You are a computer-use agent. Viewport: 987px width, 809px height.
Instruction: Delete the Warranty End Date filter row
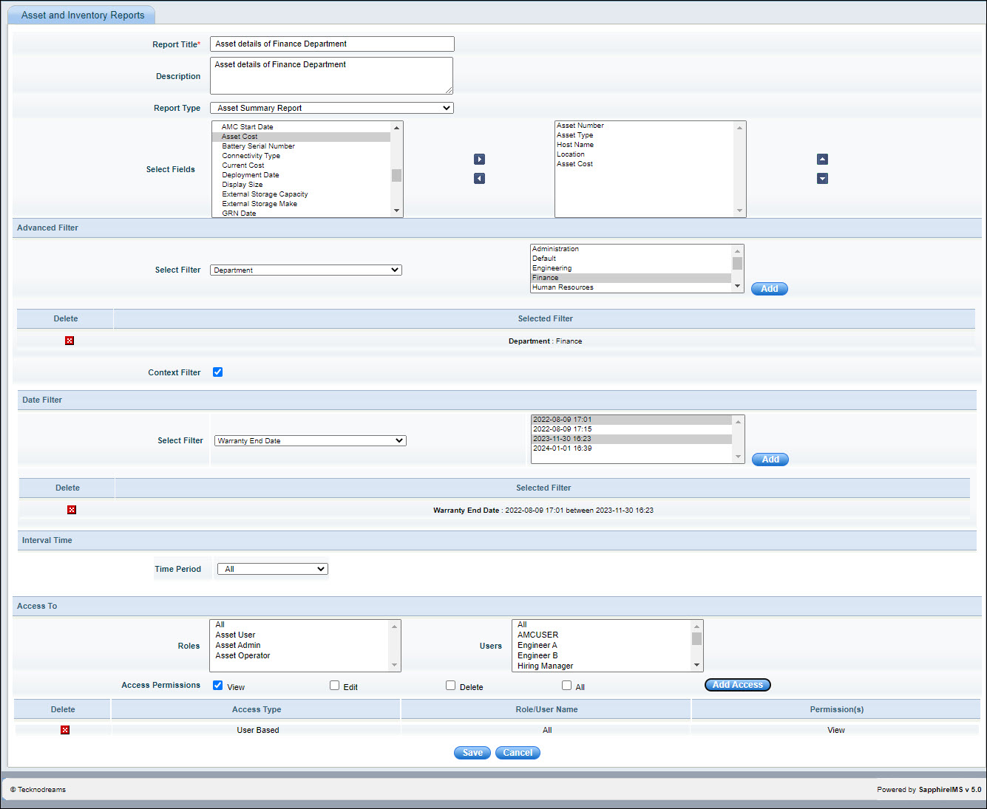[72, 510]
